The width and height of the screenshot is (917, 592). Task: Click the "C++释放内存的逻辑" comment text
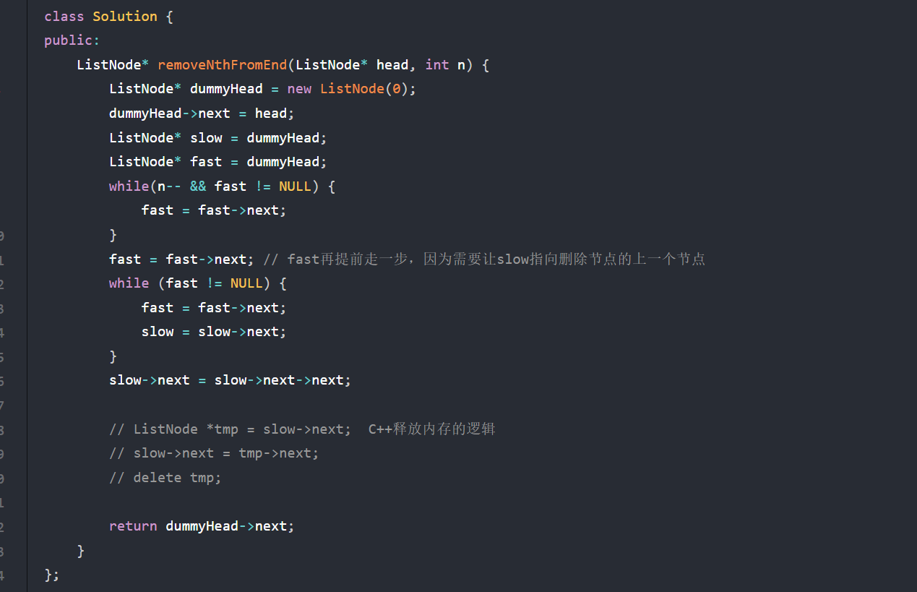coord(432,429)
